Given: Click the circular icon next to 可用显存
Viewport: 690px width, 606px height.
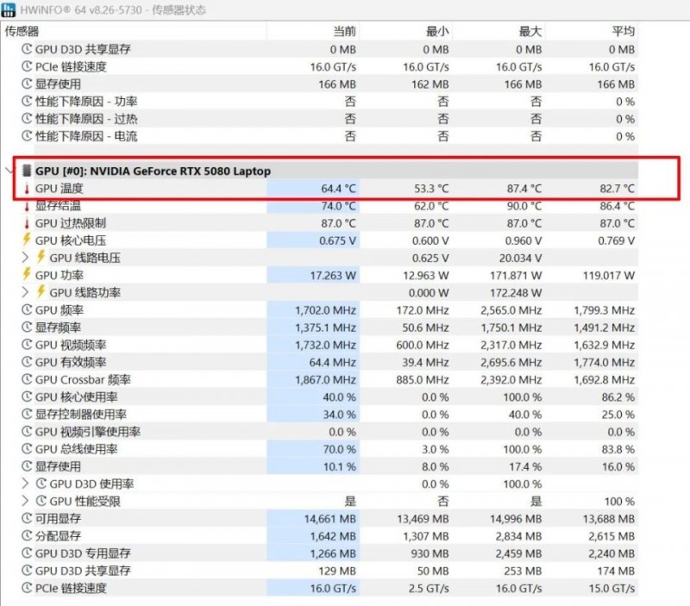Looking at the screenshot, I should (x=27, y=519).
